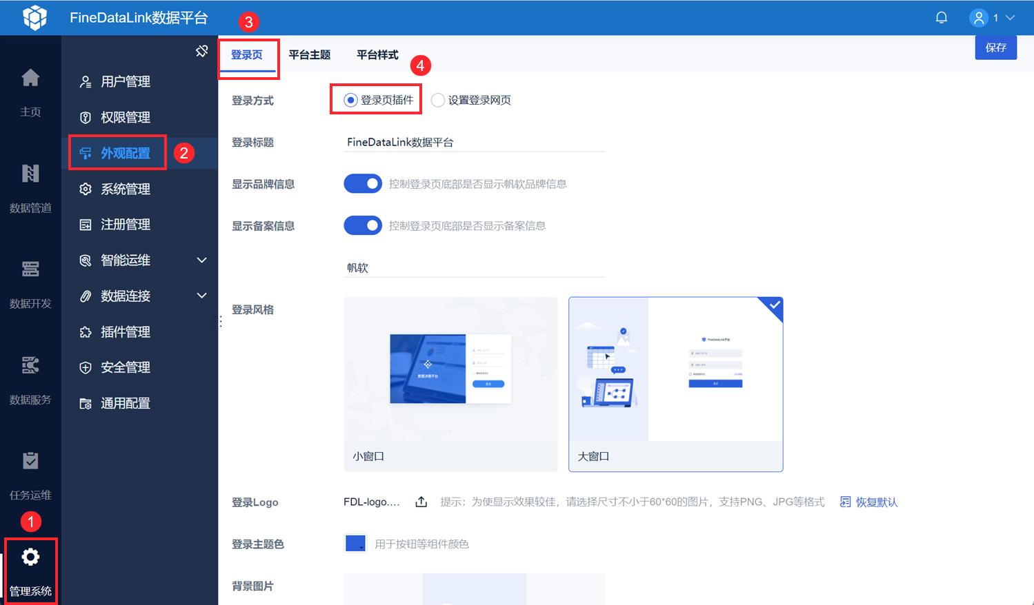Open the notification bell
This screenshot has height=605, width=1034.
[941, 17]
